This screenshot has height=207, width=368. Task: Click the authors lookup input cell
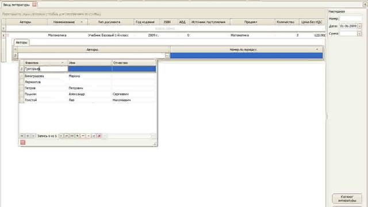[x=91, y=56]
